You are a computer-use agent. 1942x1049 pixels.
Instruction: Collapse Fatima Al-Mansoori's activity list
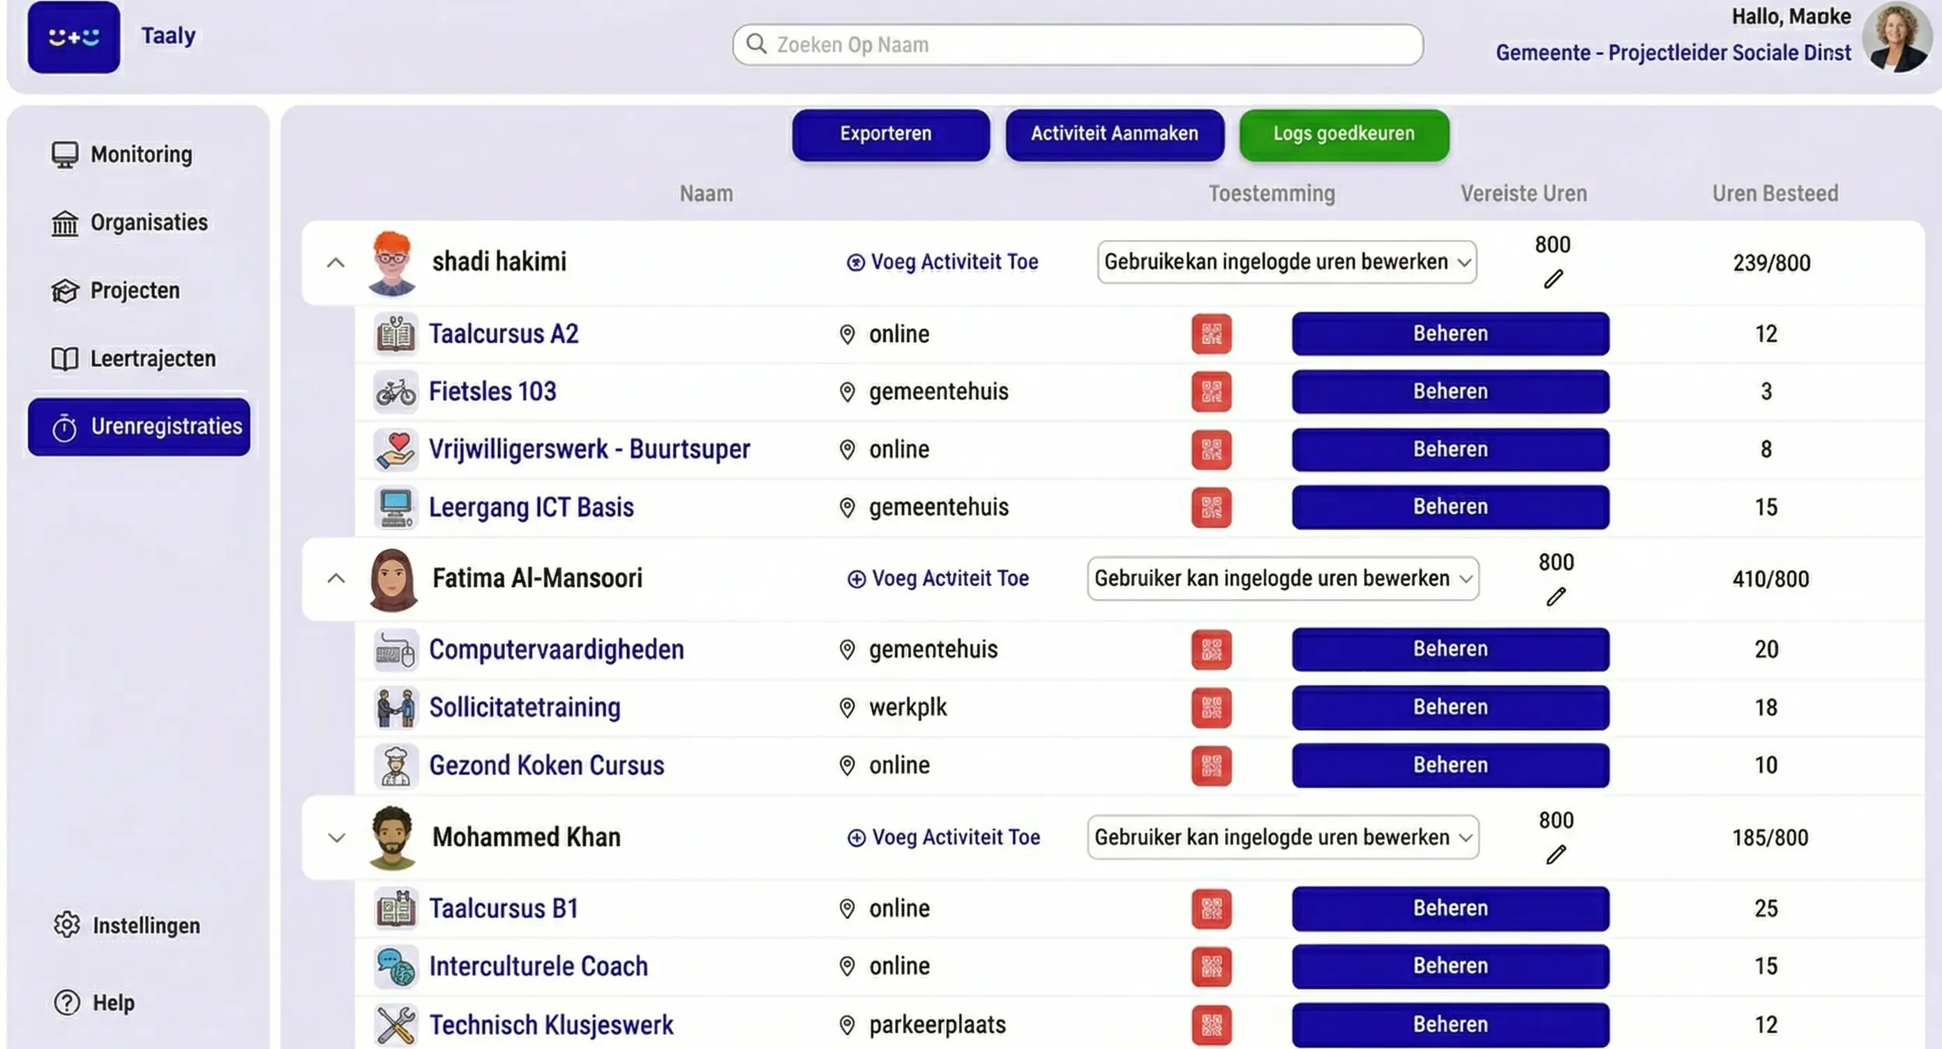[x=336, y=579]
